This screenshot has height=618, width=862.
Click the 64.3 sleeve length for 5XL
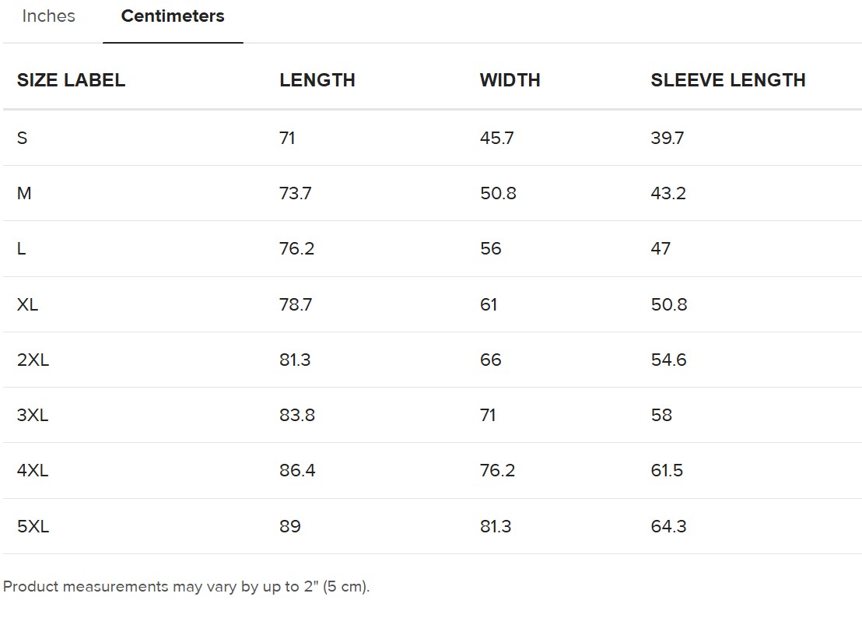(x=668, y=526)
